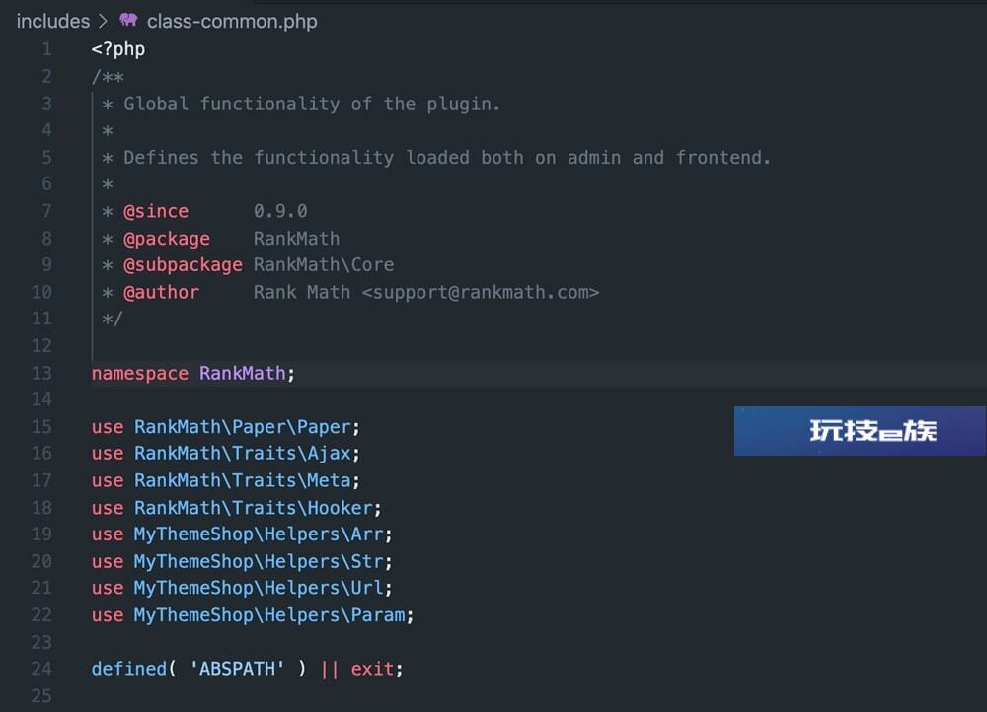The image size is (987, 712).
Task: Click the version value '0.9.0'
Action: pos(280,211)
